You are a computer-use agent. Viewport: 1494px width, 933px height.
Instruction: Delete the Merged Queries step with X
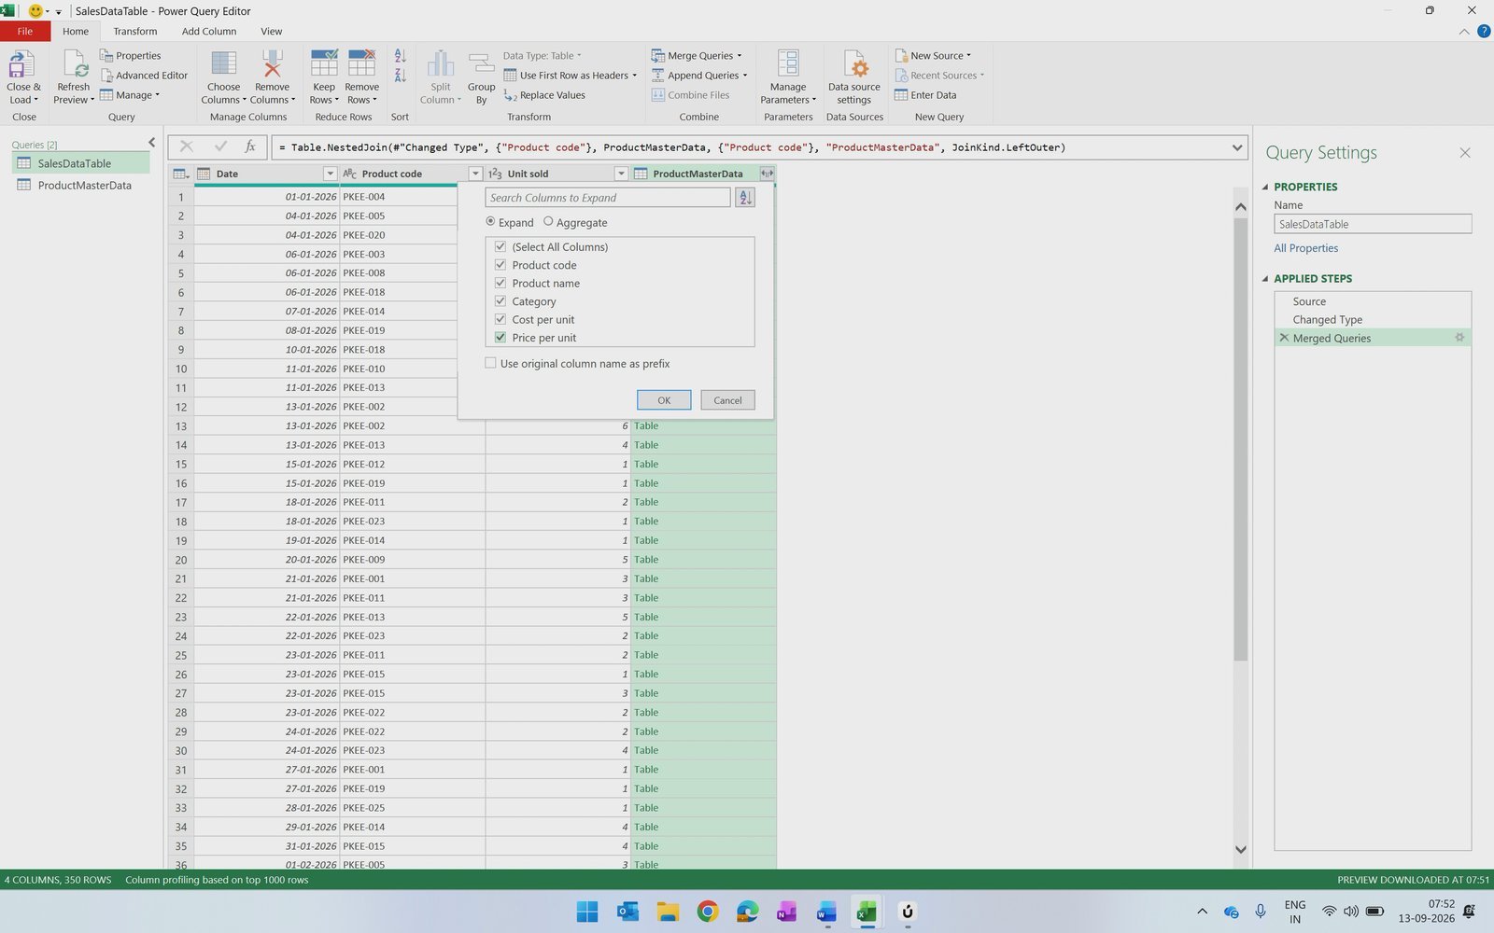click(x=1284, y=338)
